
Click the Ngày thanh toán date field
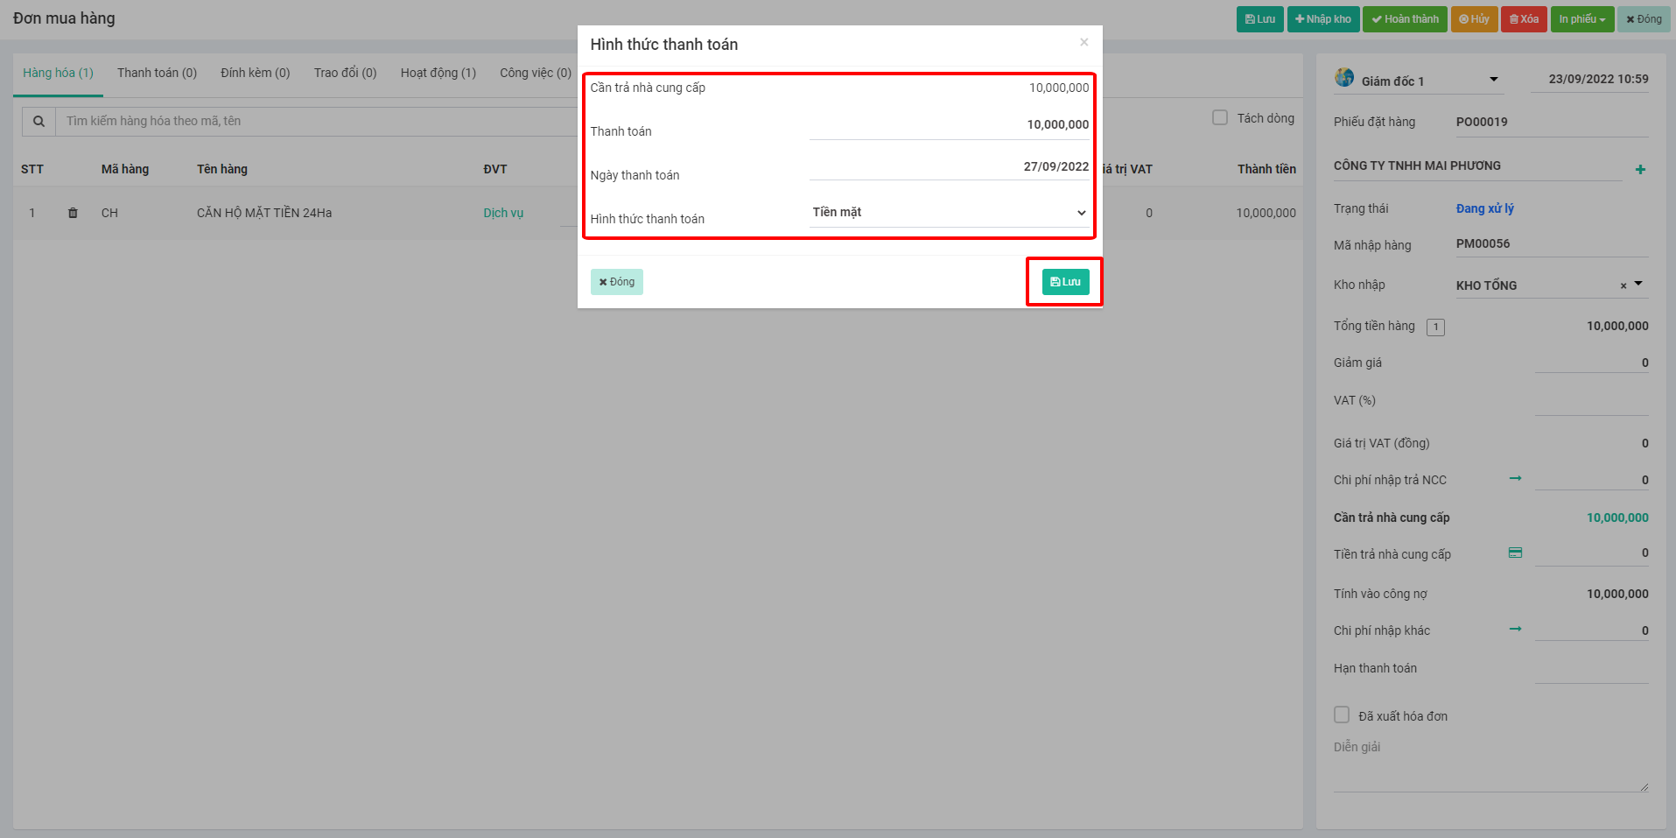point(949,166)
